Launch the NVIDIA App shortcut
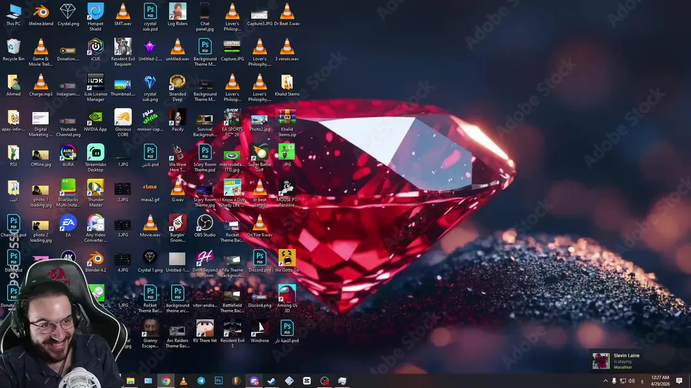Screen dimensions: 691x388 [x=96, y=121]
